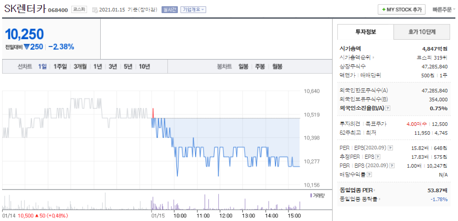Image resolution: width=458 pixels, height=221 pixels.
Task: Show the 주봉 weekly candle chart
Action: pos(260,66)
